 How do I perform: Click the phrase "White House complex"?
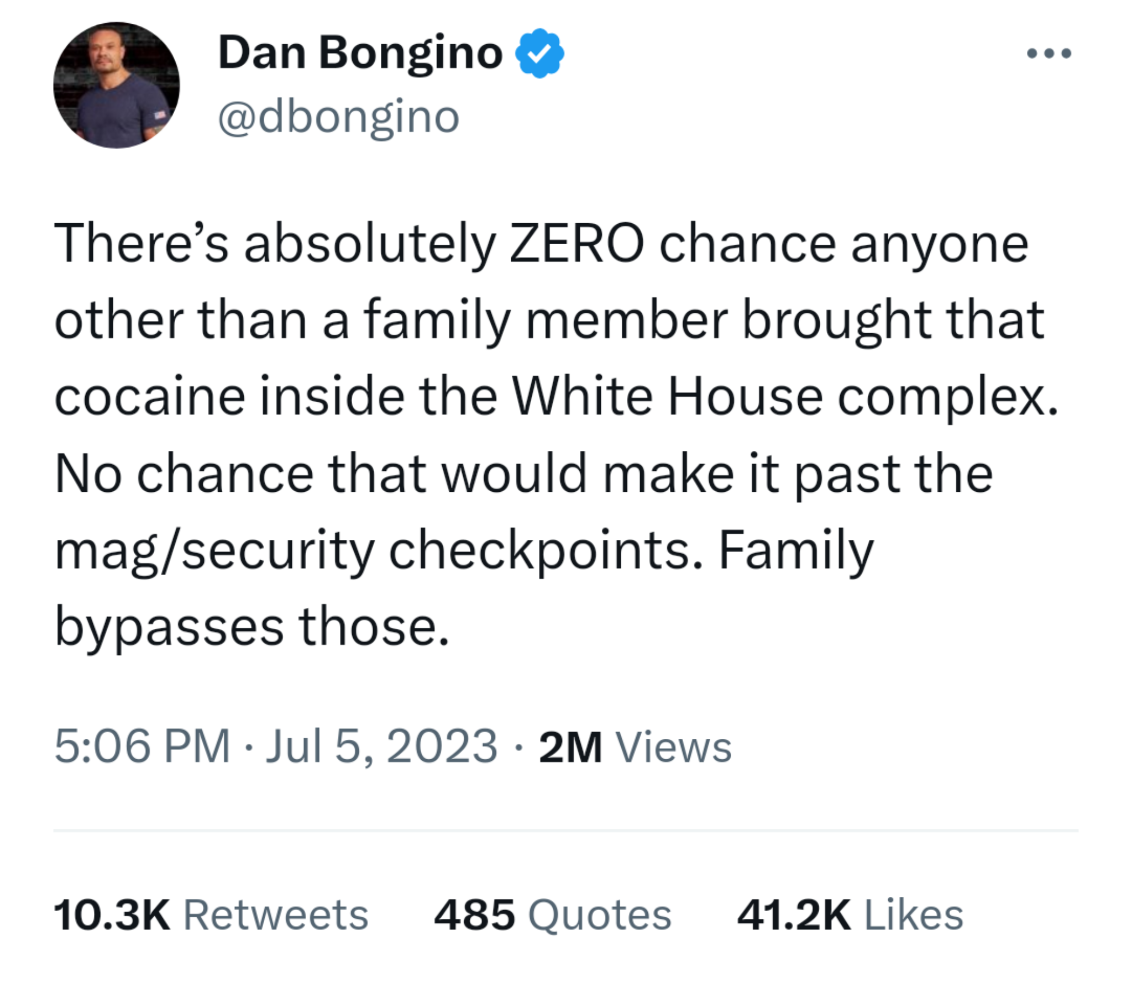(784, 397)
